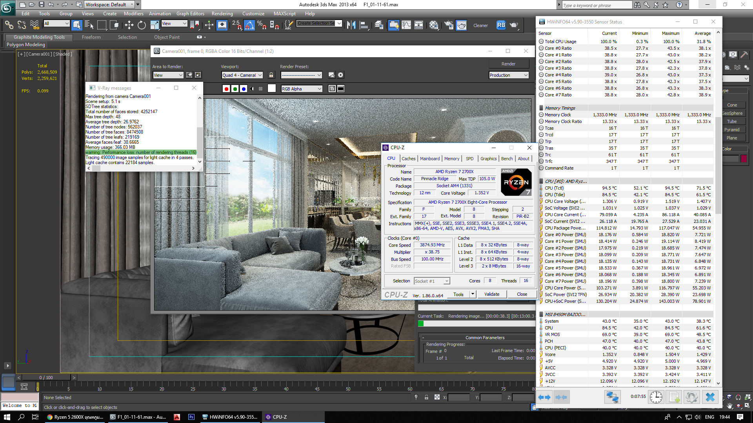
Task: Open the Area to Render dropdown
Action: pyautogui.click(x=168, y=75)
